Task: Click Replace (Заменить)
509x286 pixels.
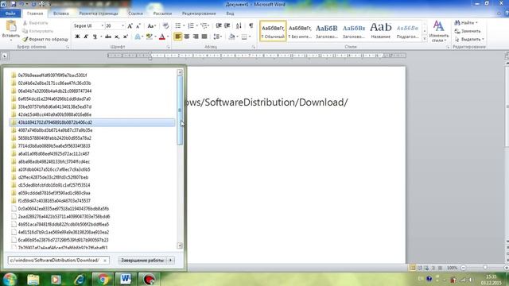Action: (x=468, y=31)
